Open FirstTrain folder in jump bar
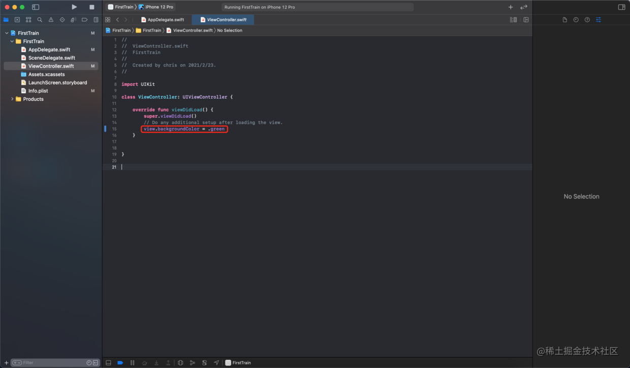Screen dimensions: 630x368 coord(148,30)
